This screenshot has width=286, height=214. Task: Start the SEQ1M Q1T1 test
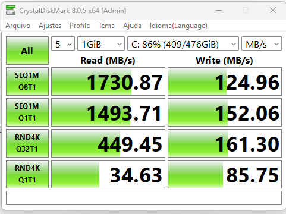[x=27, y=112]
